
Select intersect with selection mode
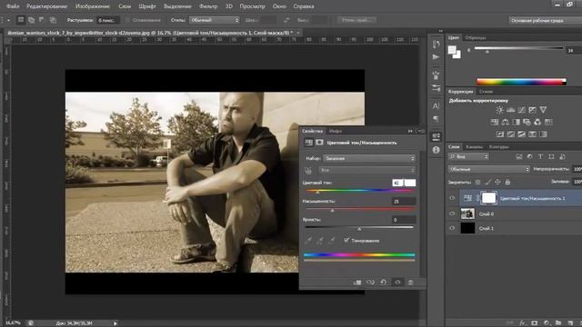click(53, 20)
